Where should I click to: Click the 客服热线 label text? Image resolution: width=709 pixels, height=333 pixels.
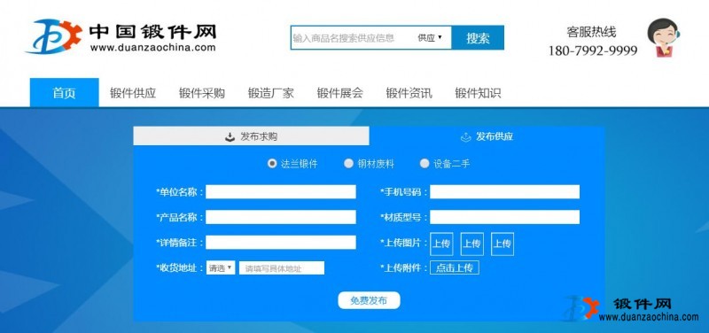[591, 32]
